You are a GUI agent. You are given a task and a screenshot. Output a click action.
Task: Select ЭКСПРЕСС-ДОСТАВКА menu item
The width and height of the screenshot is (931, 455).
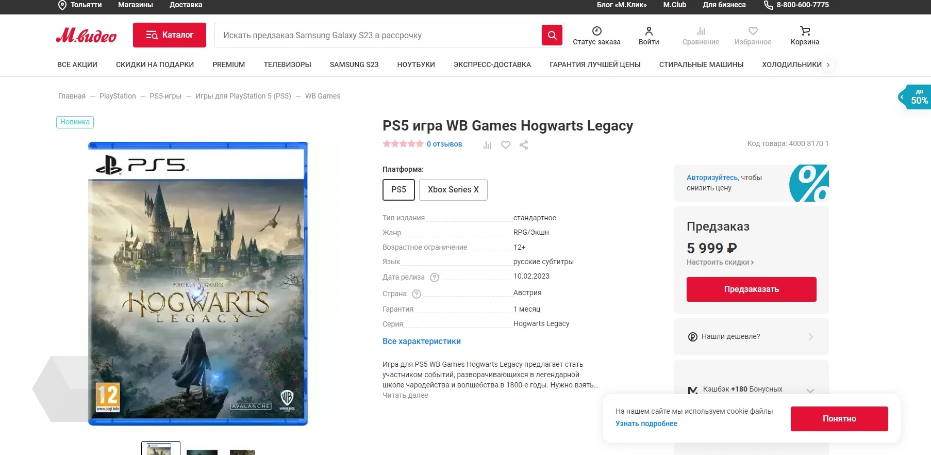click(x=492, y=64)
